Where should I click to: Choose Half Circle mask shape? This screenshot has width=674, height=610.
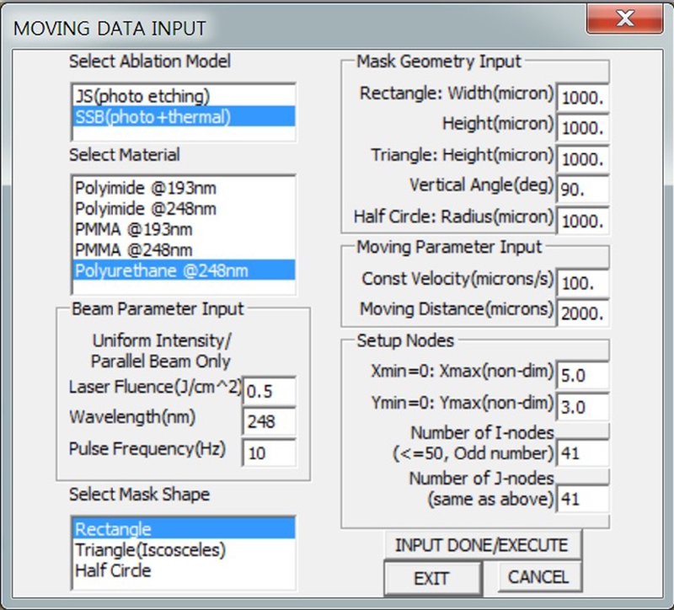point(113,570)
